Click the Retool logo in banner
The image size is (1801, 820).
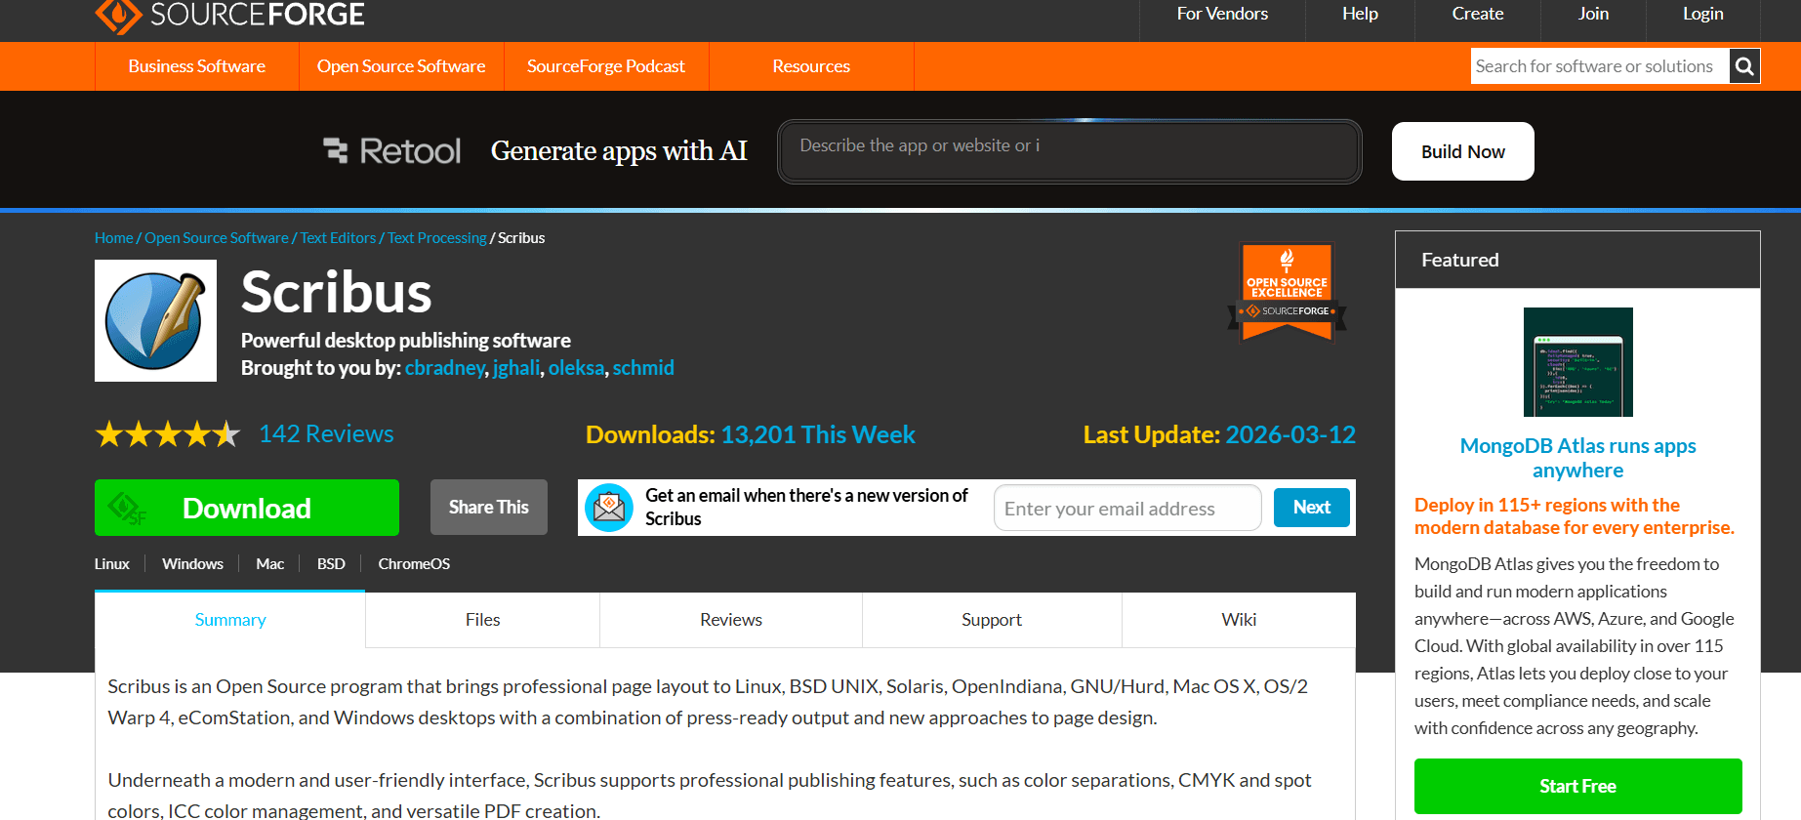[x=391, y=151]
